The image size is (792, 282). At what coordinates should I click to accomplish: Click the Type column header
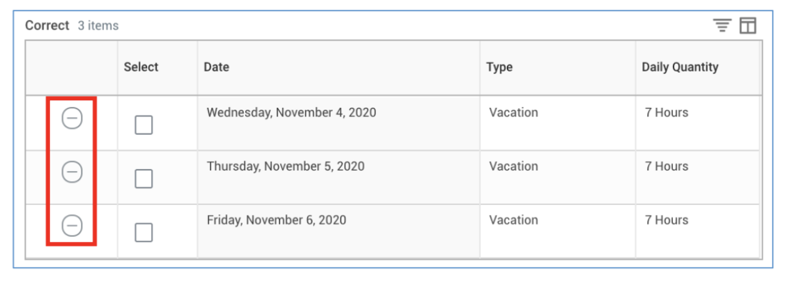(x=499, y=67)
